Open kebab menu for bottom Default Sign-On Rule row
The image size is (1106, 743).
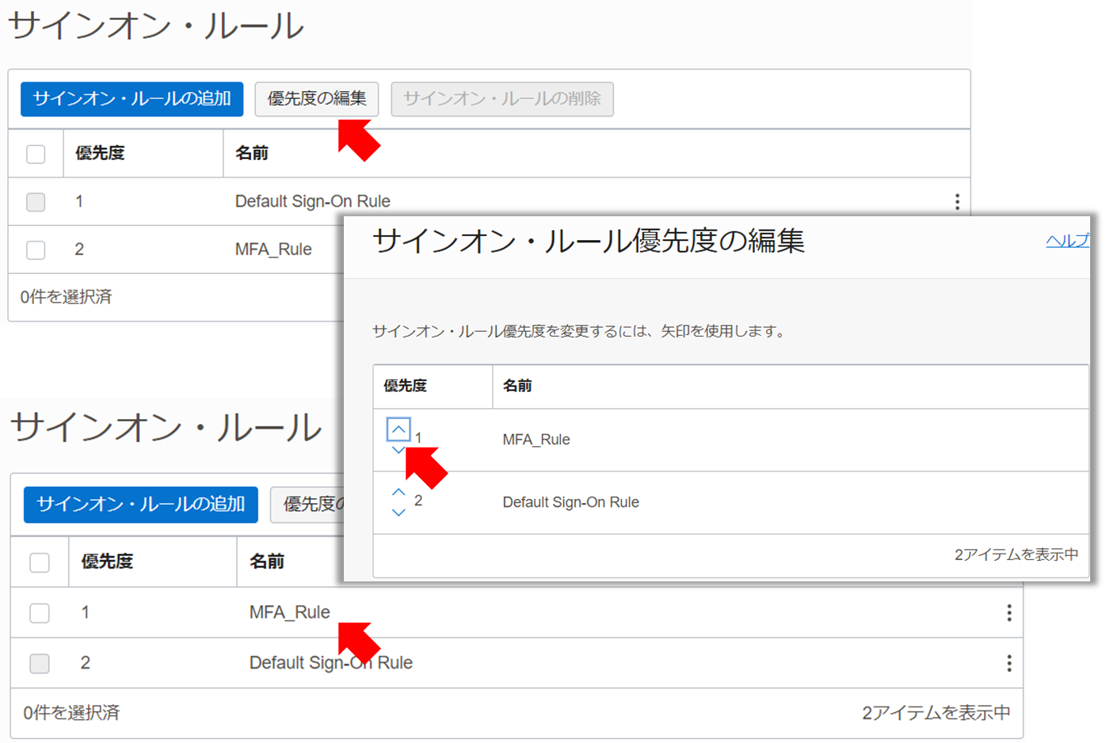pos(1009,663)
